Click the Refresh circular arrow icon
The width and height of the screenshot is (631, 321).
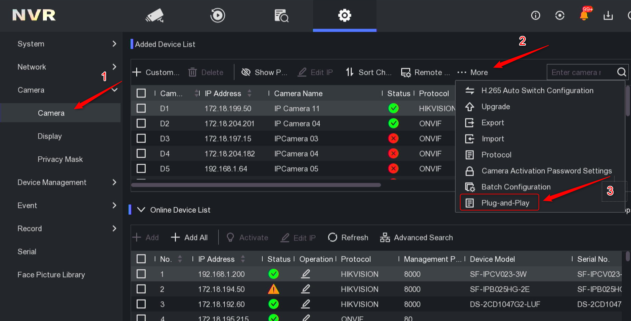tap(332, 237)
